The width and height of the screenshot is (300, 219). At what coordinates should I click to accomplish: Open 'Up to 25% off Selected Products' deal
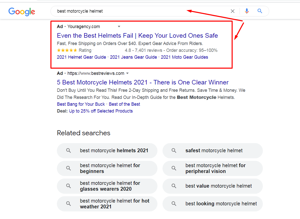tap(101, 111)
